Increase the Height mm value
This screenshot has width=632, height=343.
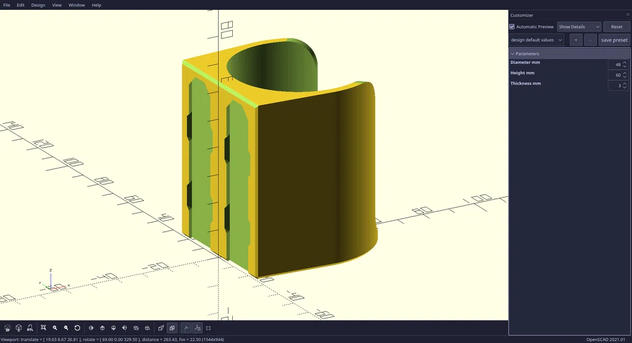625,73
